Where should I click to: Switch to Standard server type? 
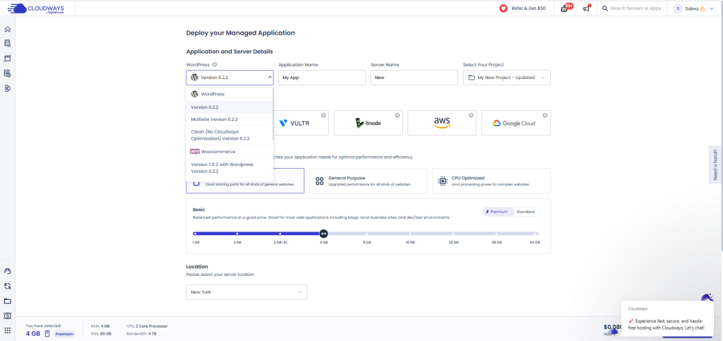click(x=525, y=212)
